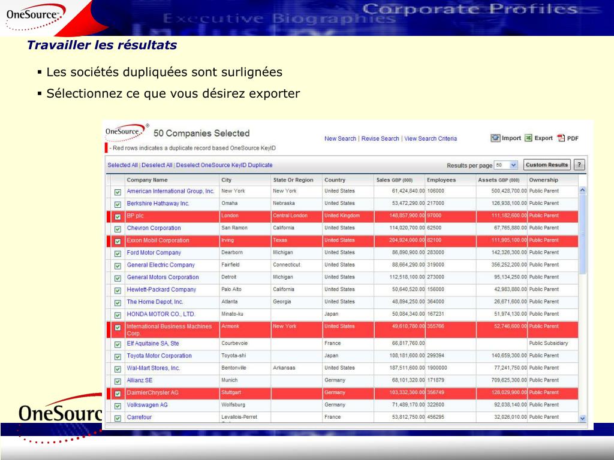The height and width of the screenshot is (460, 614).
Task: Click the Export spreadsheet icon
Action: (528, 138)
